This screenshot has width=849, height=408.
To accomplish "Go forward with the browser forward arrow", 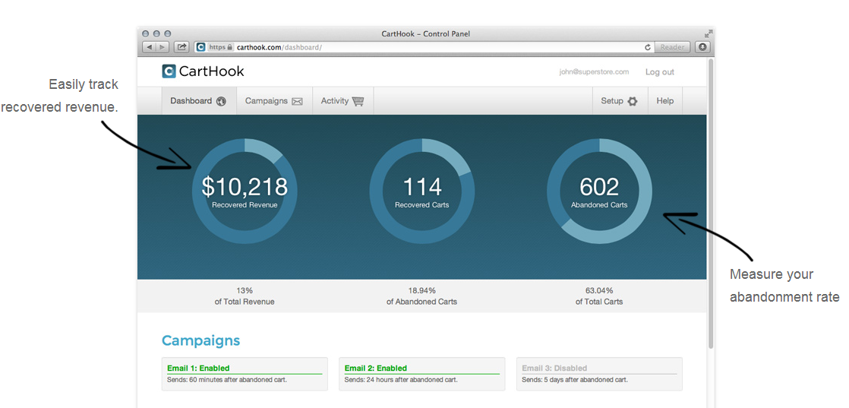I will pyautogui.click(x=163, y=47).
